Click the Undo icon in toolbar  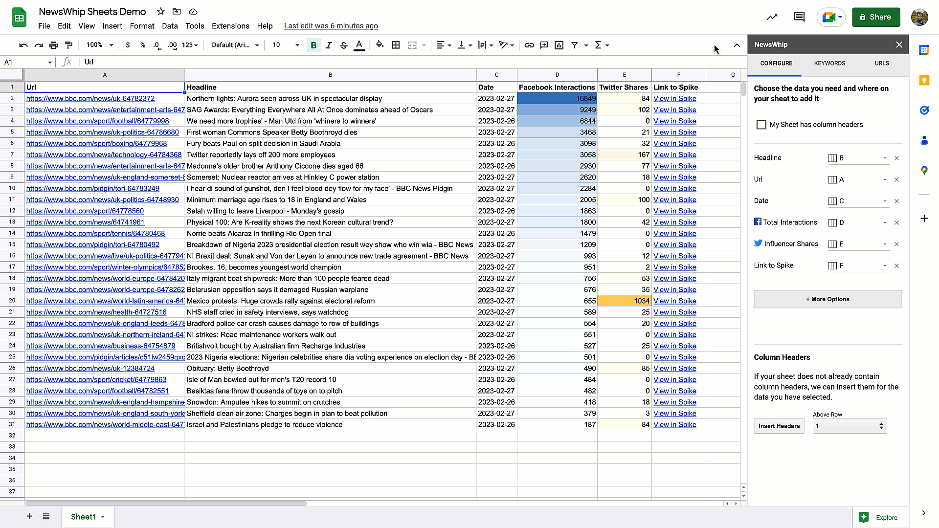[x=23, y=45]
